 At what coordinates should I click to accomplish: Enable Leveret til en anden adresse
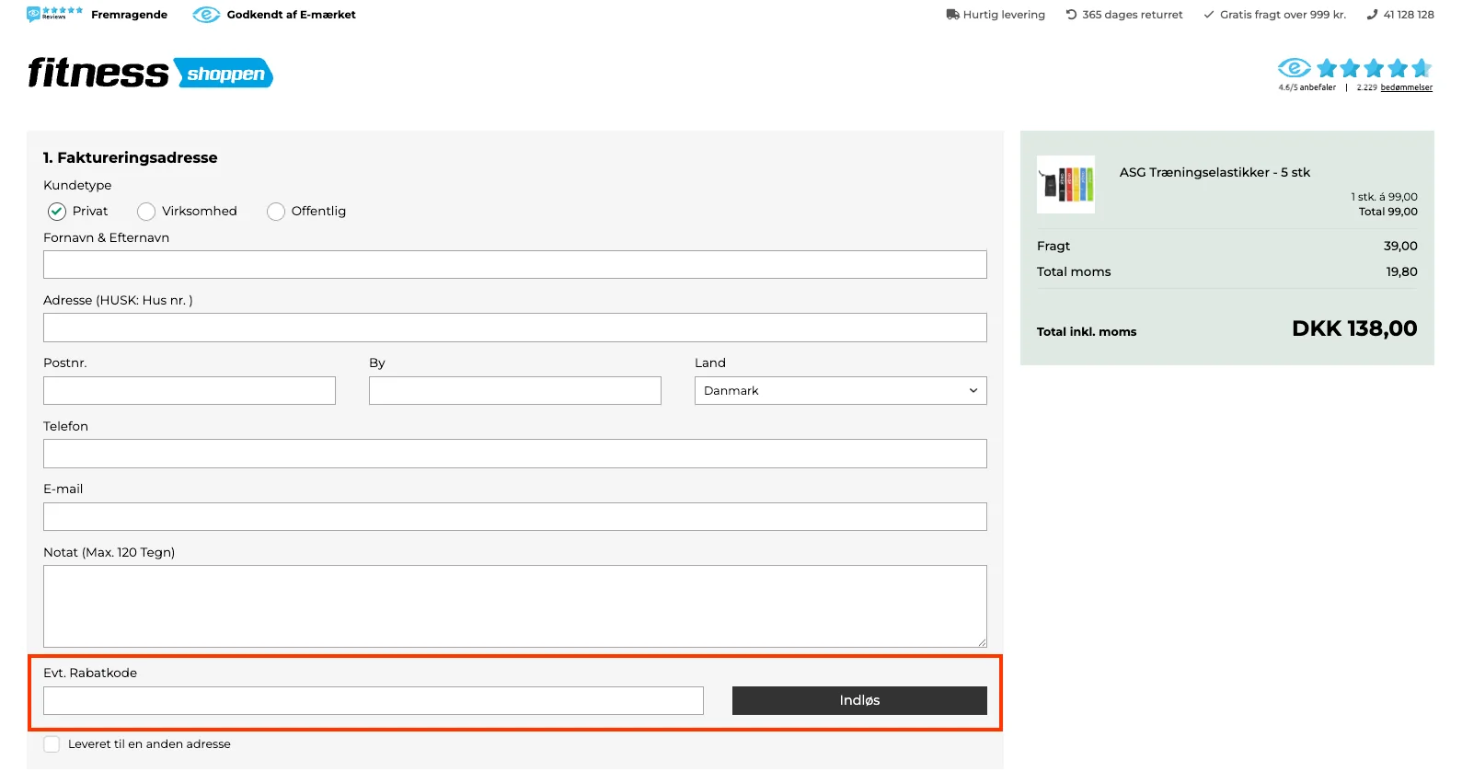(x=52, y=744)
